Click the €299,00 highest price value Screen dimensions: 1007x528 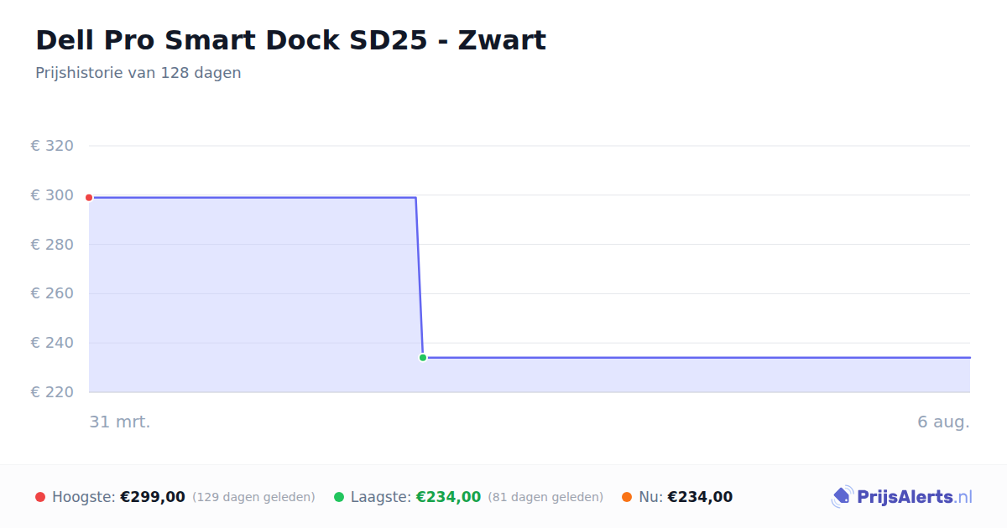coord(153,497)
